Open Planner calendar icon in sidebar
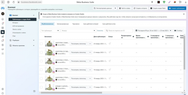This screenshot has width=188, height=95. 3,28
